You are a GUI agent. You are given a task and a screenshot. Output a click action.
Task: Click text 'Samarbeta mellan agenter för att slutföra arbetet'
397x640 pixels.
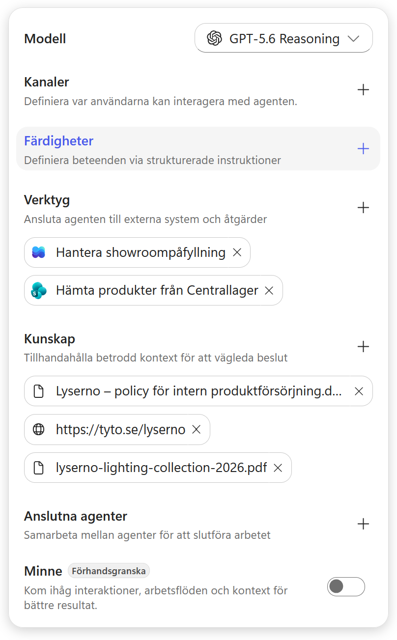pyautogui.click(x=147, y=535)
